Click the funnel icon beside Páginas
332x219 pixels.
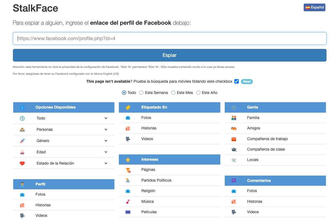click(x=128, y=170)
